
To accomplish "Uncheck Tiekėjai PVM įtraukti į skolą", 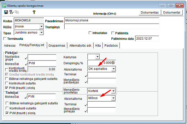I will tap(7, 113).
